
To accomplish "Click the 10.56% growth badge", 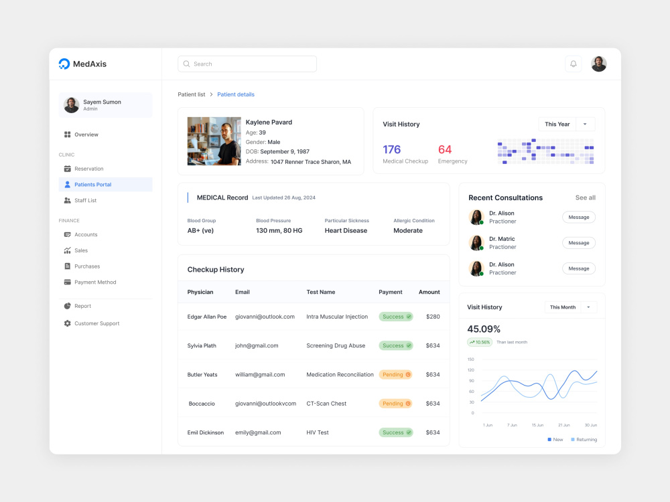I will 480,342.
